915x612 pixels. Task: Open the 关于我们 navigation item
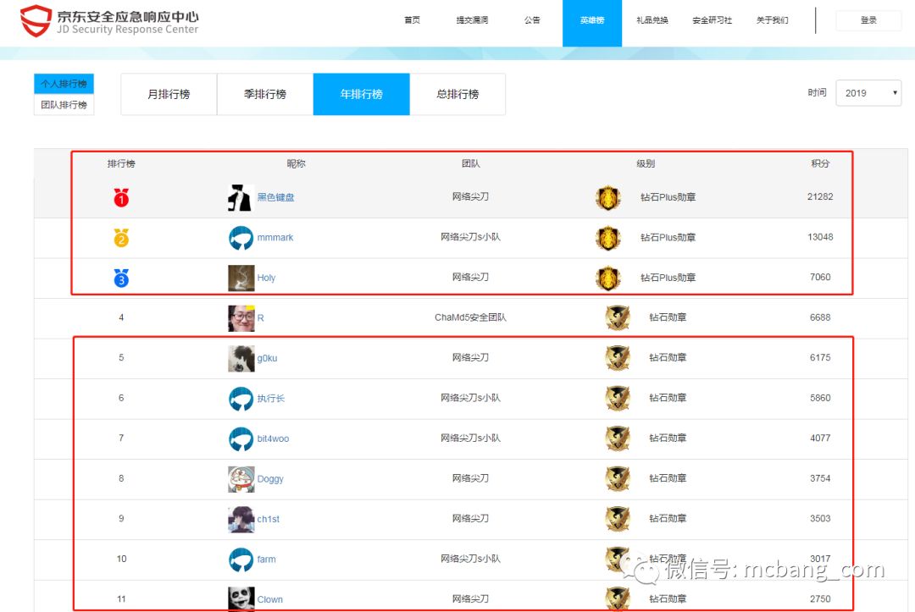[x=772, y=20]
